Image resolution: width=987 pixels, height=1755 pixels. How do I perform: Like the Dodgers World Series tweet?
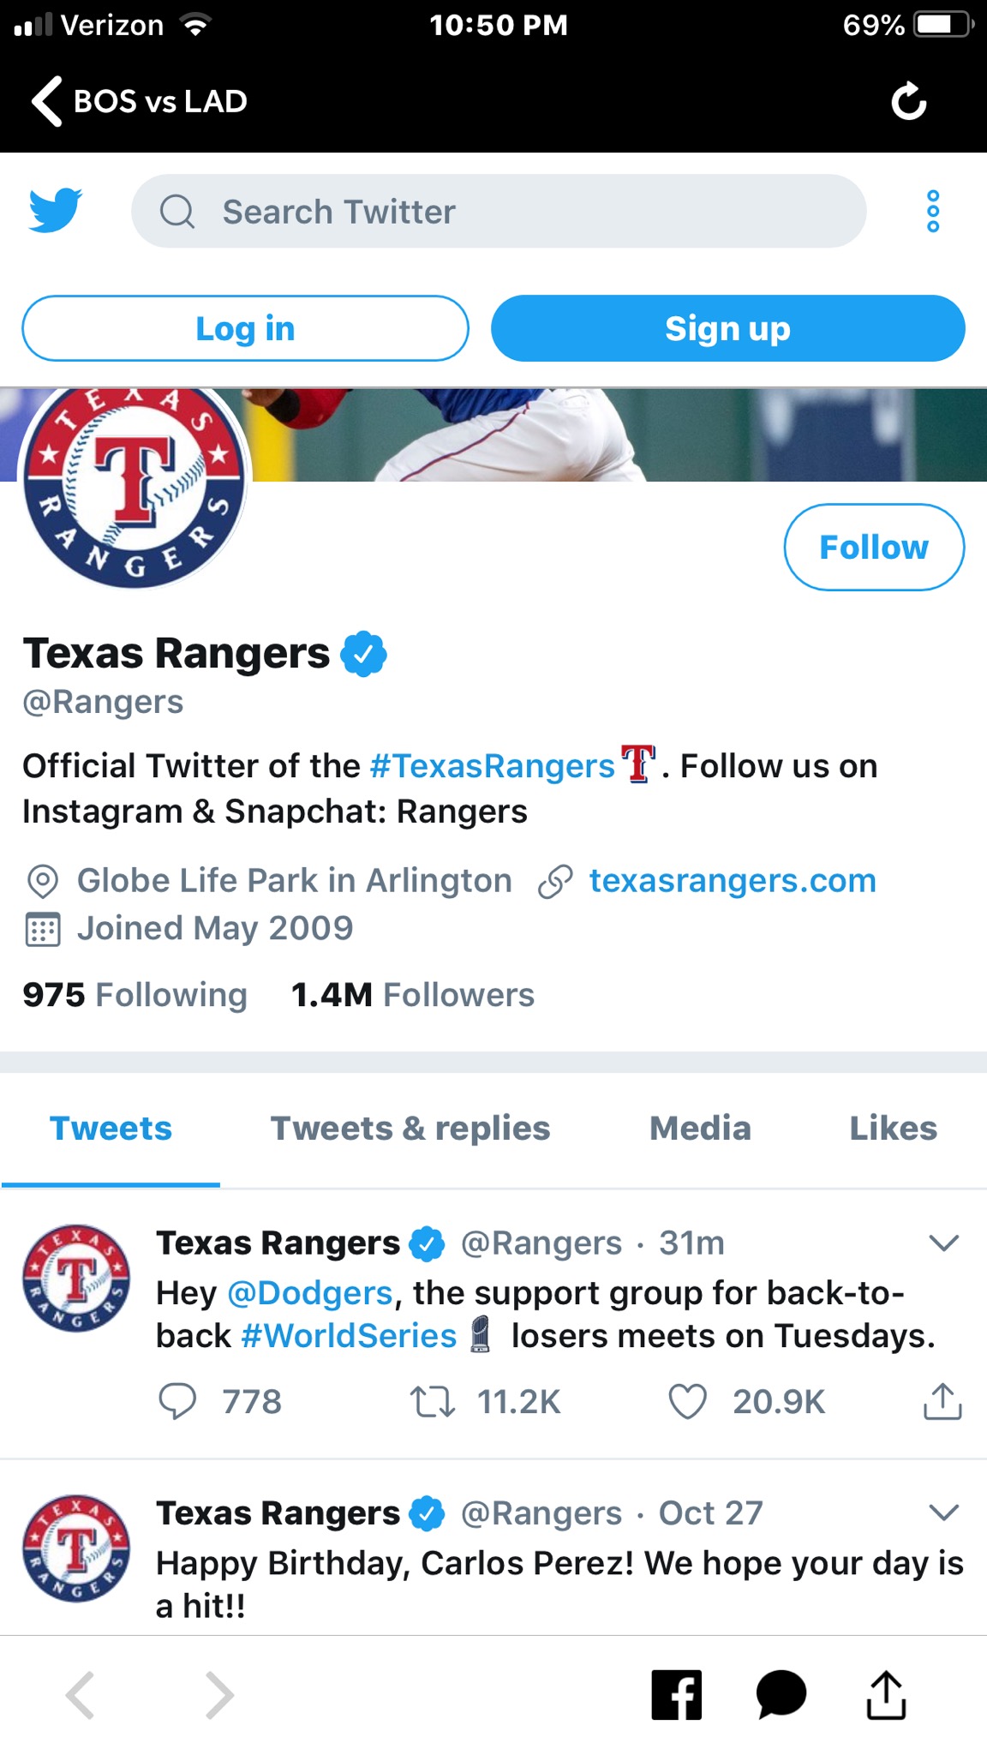coord(687,1402)
